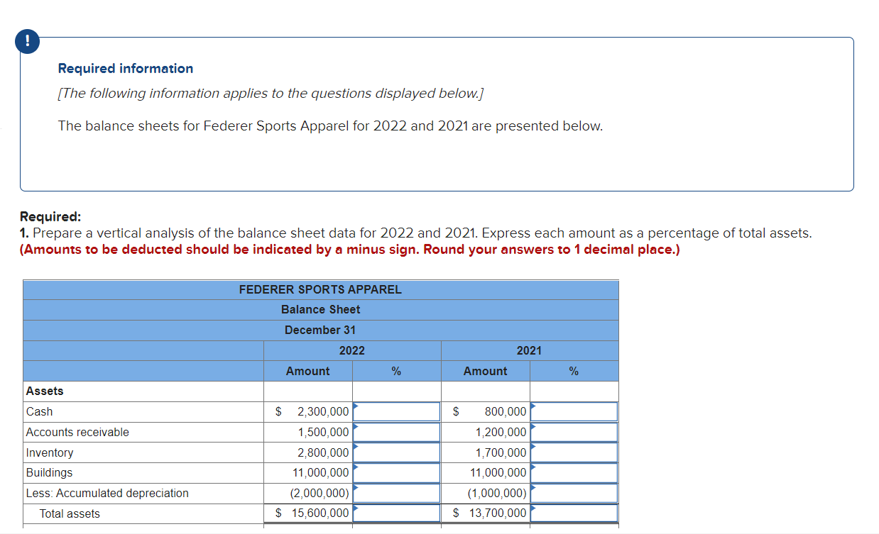Select the 2022 Buildings percentage input
Image resolution: width=879 pixels, height=534 pixels.
pos(396,473)
